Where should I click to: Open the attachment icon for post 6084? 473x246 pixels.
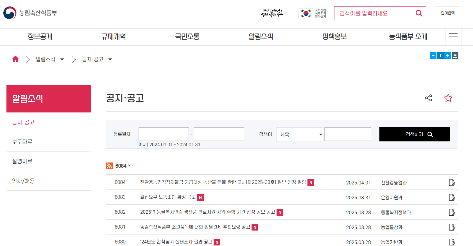tap(452, 182)
